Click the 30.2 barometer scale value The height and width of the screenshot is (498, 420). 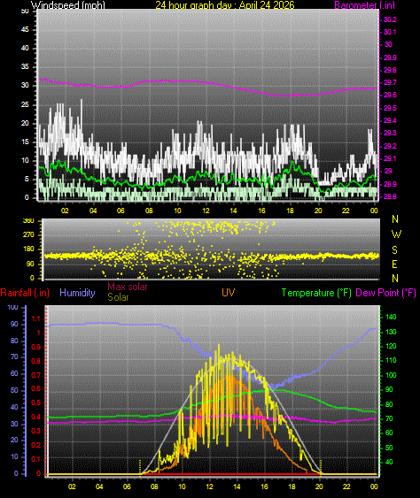coord(390,19)
